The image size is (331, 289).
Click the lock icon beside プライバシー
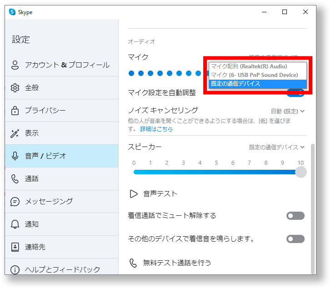[15, 111]
